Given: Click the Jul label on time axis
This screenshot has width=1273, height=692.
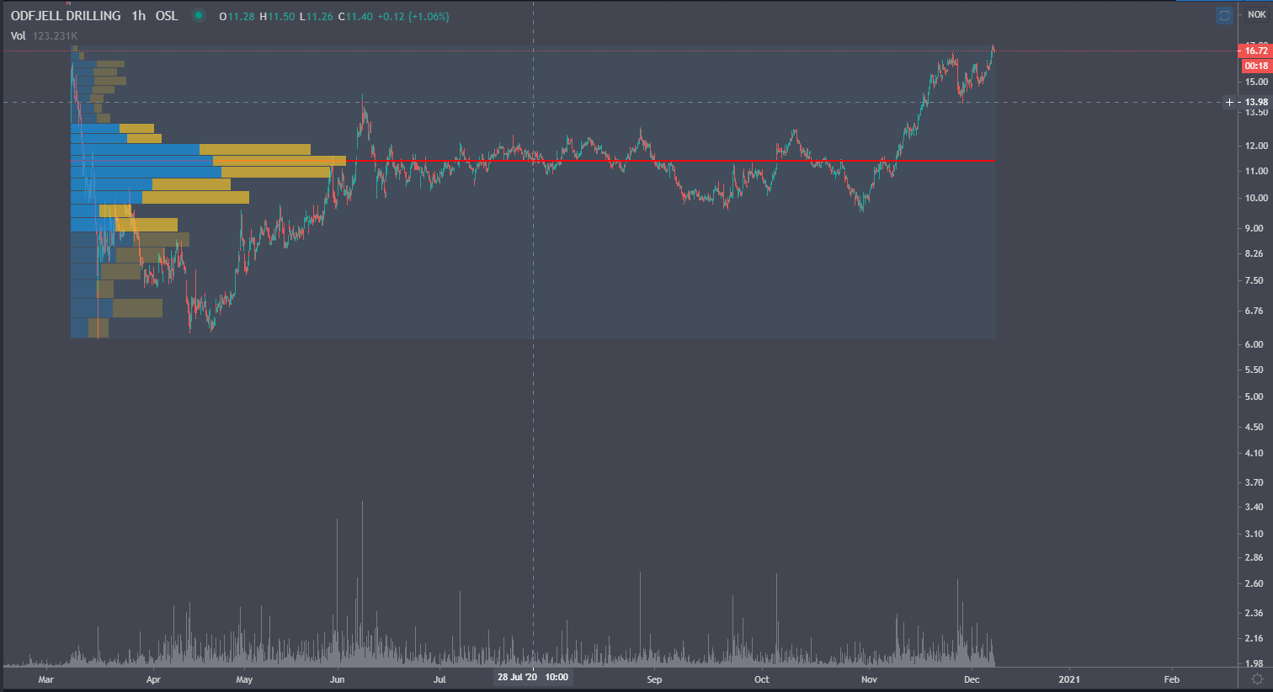Looking at the screenshot, I should click(439, 679).
